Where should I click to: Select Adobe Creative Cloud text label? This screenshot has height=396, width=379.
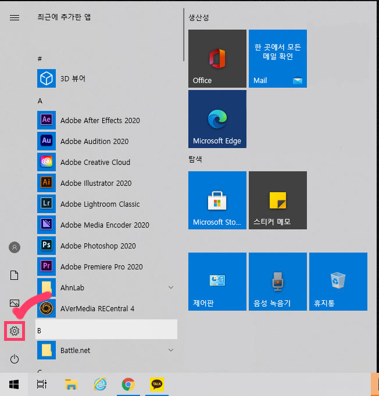coord(95,162)
